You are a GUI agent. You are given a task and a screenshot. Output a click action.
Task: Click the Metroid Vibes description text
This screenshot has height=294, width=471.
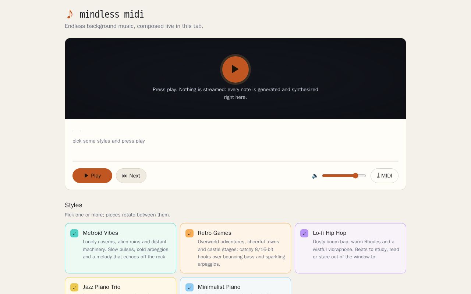(125, 249)
